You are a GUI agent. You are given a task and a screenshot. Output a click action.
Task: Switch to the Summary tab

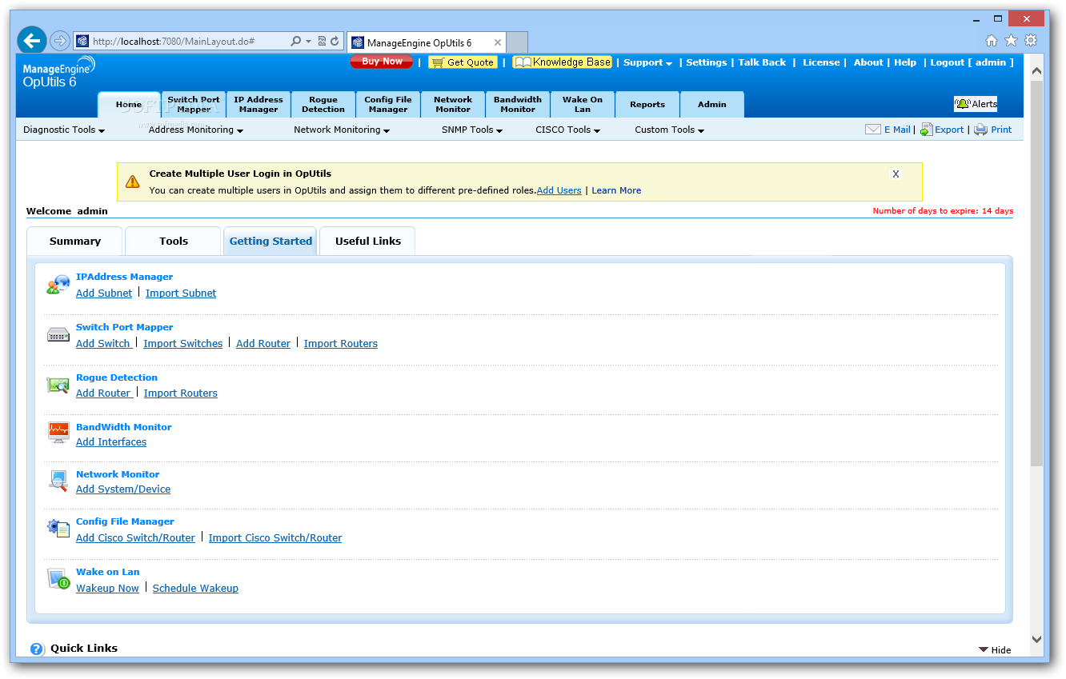point(75,241)
